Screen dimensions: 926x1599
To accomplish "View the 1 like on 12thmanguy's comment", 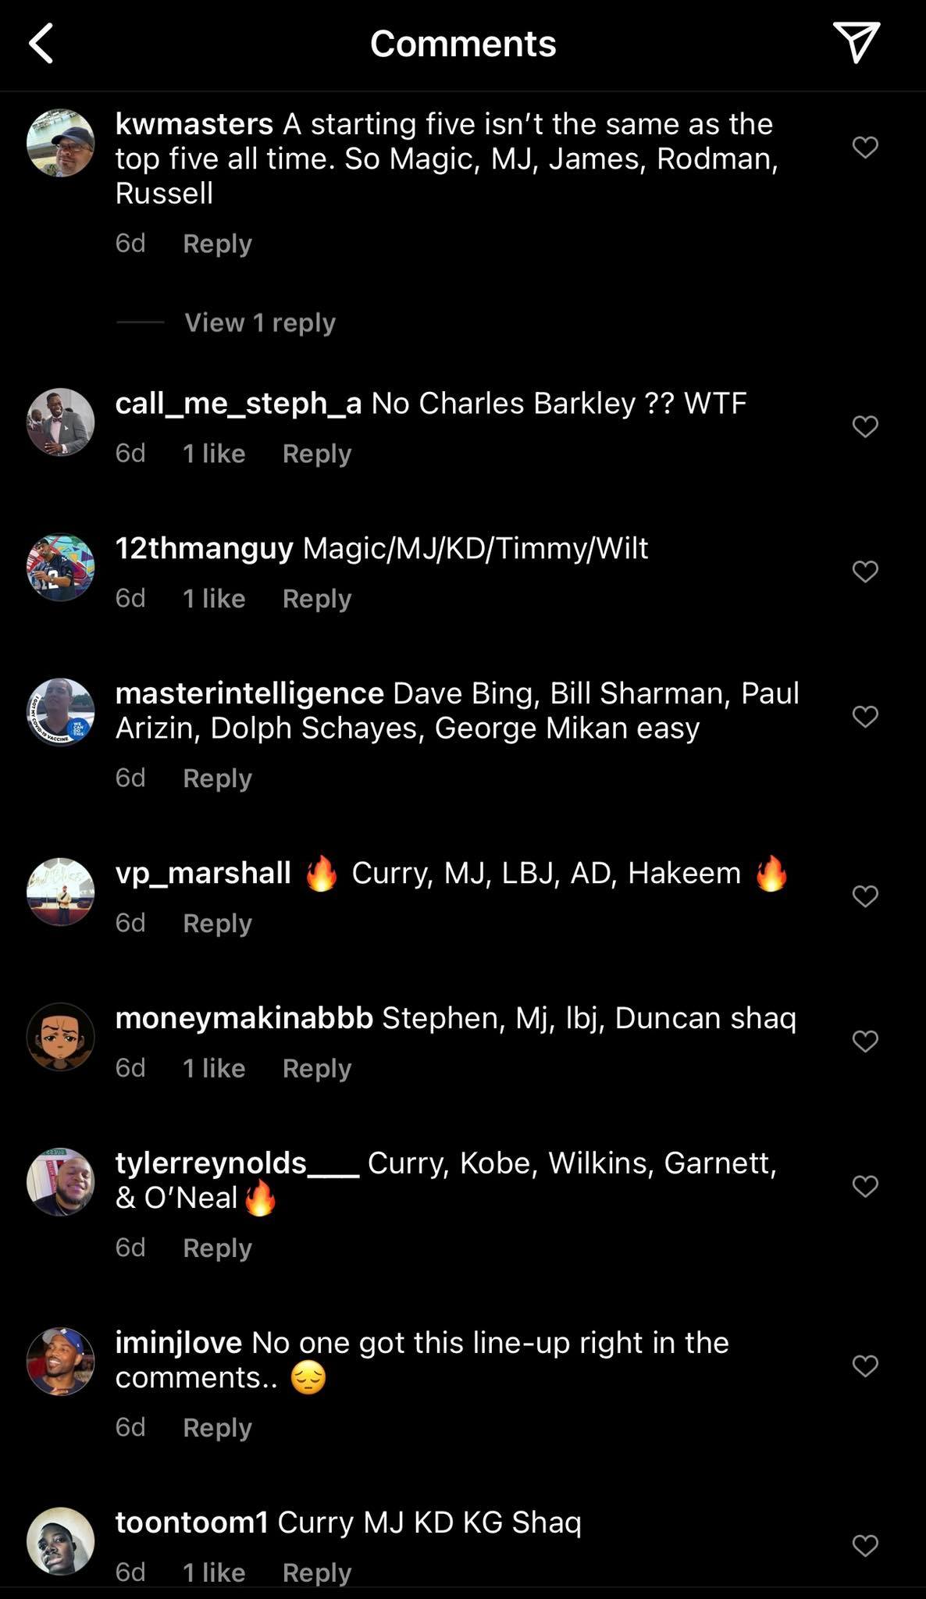I will [214, 599].
